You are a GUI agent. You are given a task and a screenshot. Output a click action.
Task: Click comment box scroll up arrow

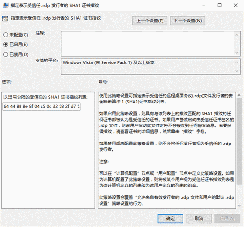click(x=237, y=35)
